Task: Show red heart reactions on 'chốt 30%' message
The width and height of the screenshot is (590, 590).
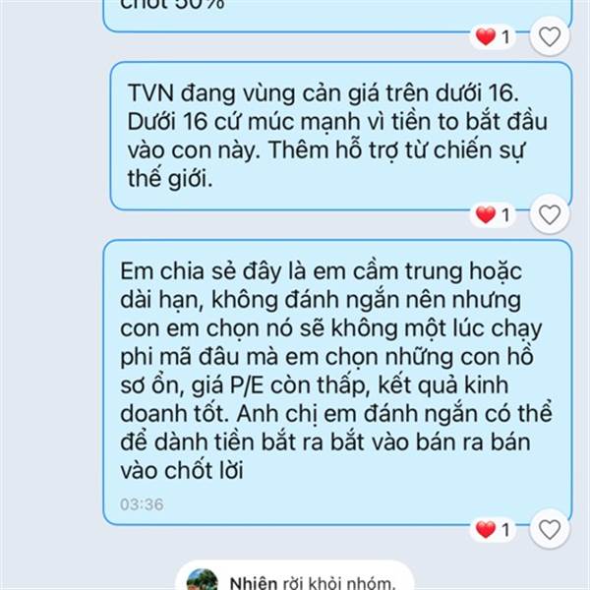Action: point(493,36)
